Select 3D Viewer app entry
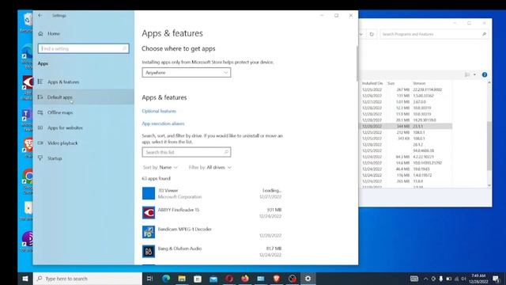This screenshot has width=506, height=285. 212,193
